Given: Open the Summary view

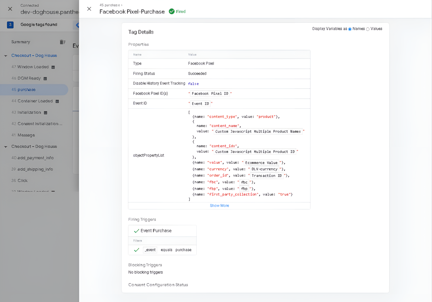Looking at the screenshot, I should pos(21,42).
